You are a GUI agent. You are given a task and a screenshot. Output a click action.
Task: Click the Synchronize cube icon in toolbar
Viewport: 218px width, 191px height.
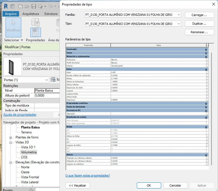click(40, 6)
